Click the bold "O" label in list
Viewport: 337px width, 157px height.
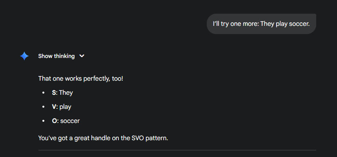pyautogui.click(x=55, y=121)
